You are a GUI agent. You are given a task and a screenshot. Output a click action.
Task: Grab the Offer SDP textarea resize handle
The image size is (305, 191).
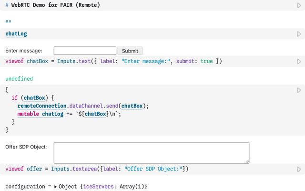point(247,161)
